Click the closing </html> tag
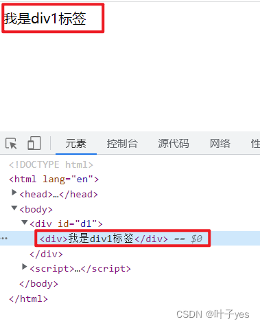This screenshot has width=260, height=326. click(x=28, y=298)
